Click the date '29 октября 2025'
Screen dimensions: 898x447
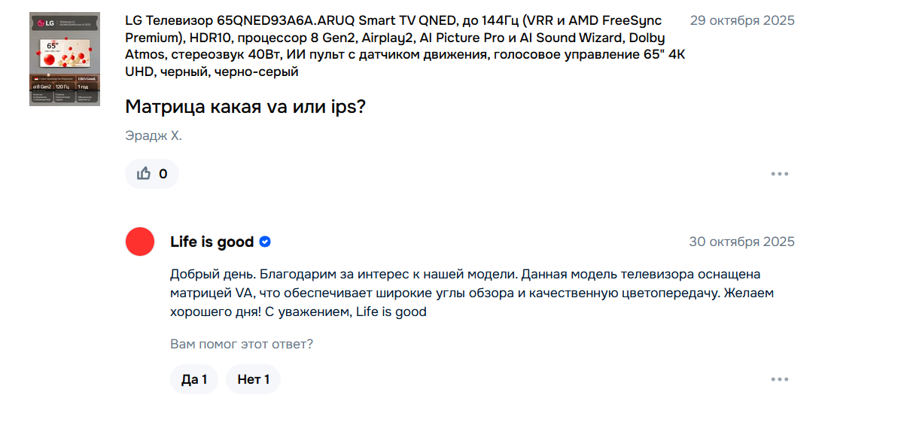(x=741, y=20)
